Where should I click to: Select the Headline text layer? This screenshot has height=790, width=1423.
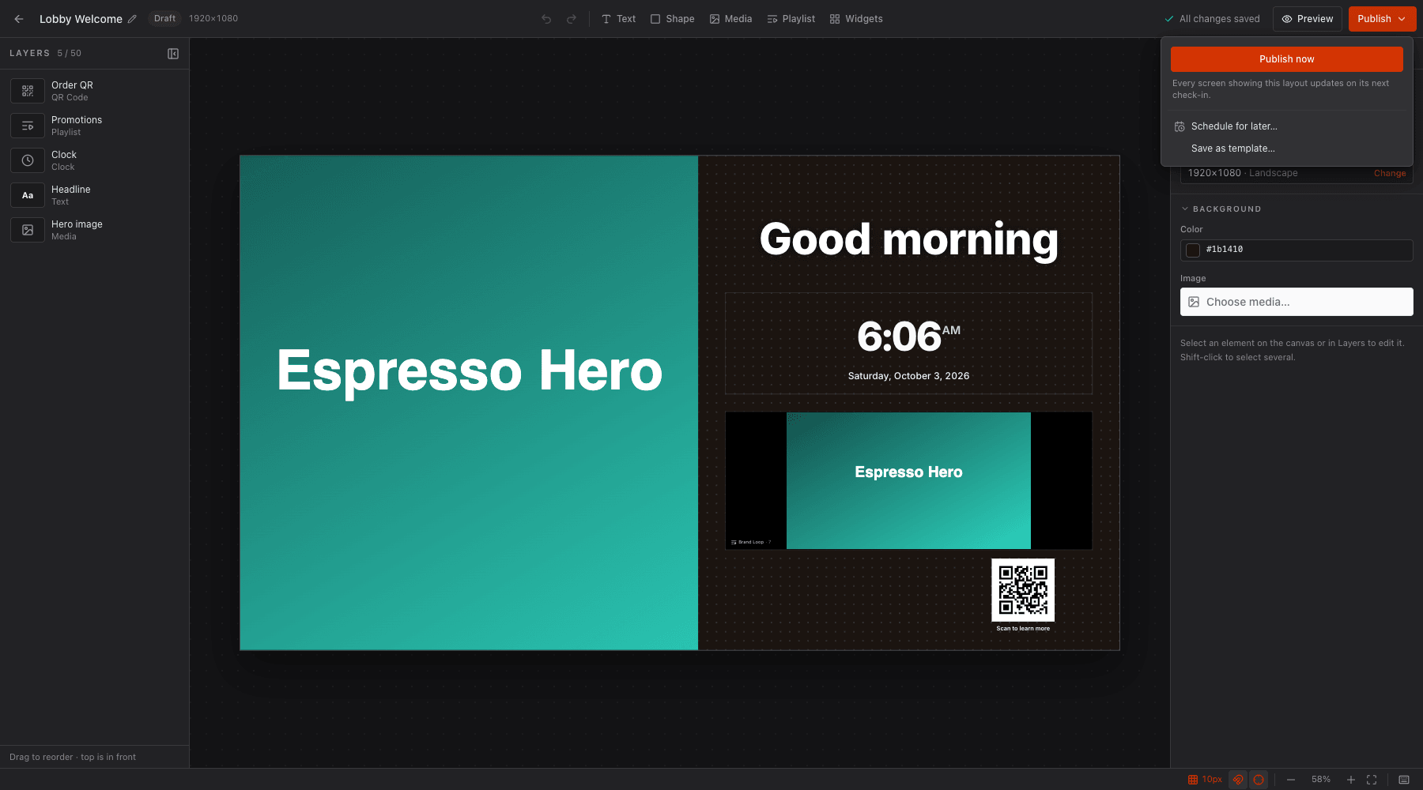pyautogui.click(x=95, y=195)
